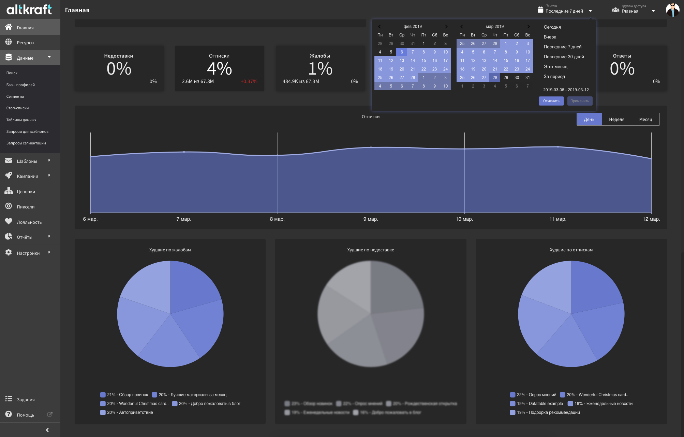Click the Жалобы 1% stat card
Image resolution: width=684 pixels, height=437 pixels.
pos(320,68)
